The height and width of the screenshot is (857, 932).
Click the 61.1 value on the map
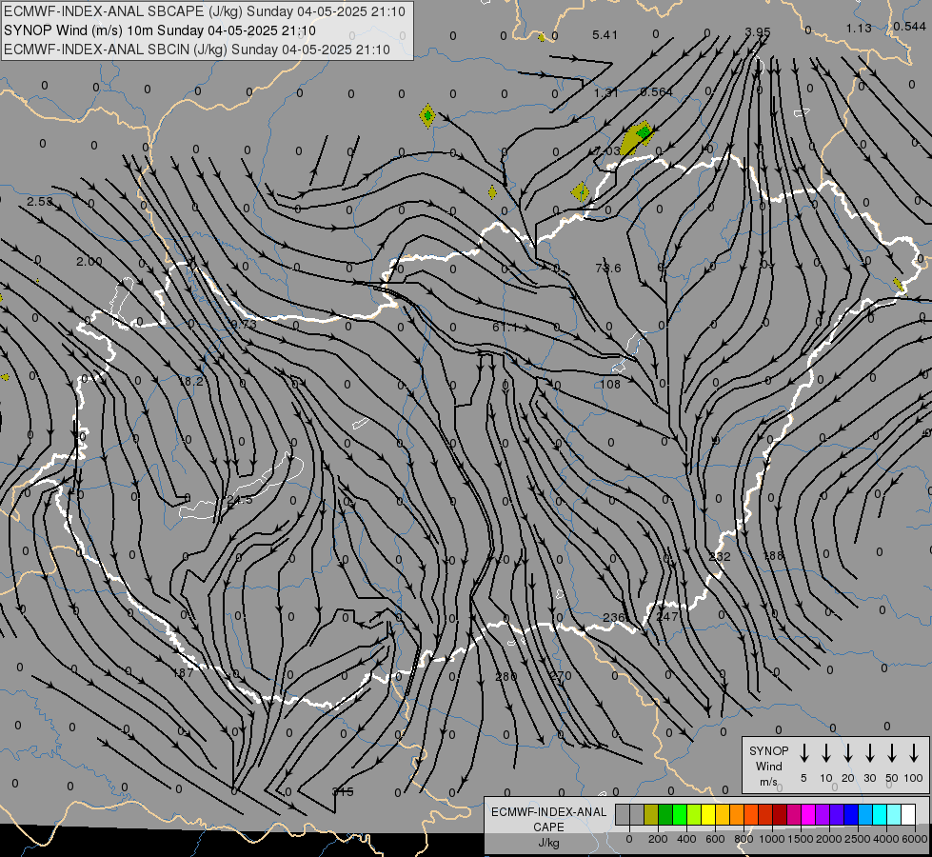505,328
